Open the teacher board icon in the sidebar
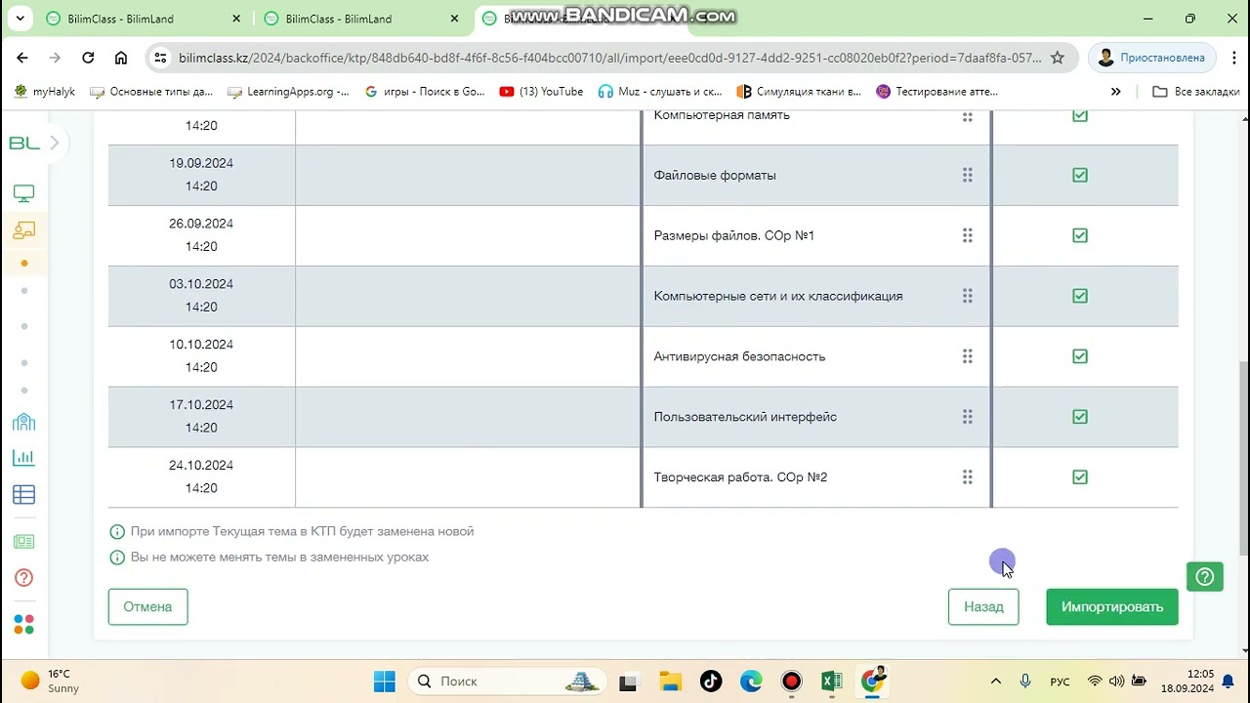Image resolution: width=1250 pixels, height=703 pixels. click(x=24, y=230)
